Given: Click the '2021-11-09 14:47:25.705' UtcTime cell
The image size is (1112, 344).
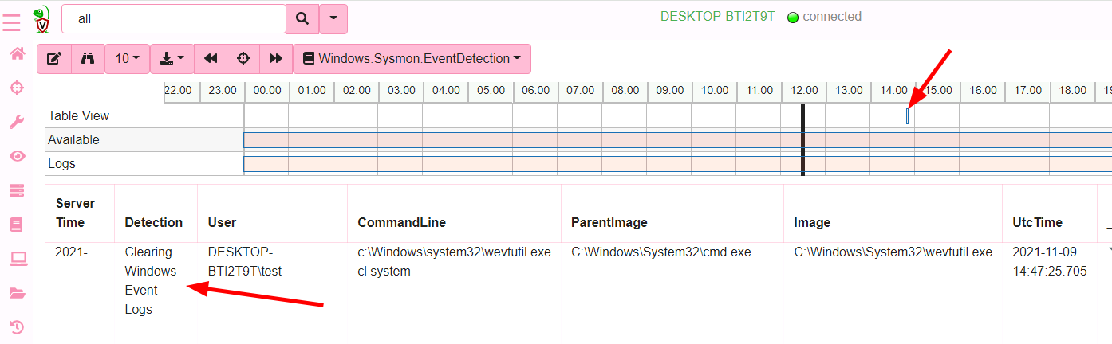Looking at the screenshot, I should (1050, 262).
